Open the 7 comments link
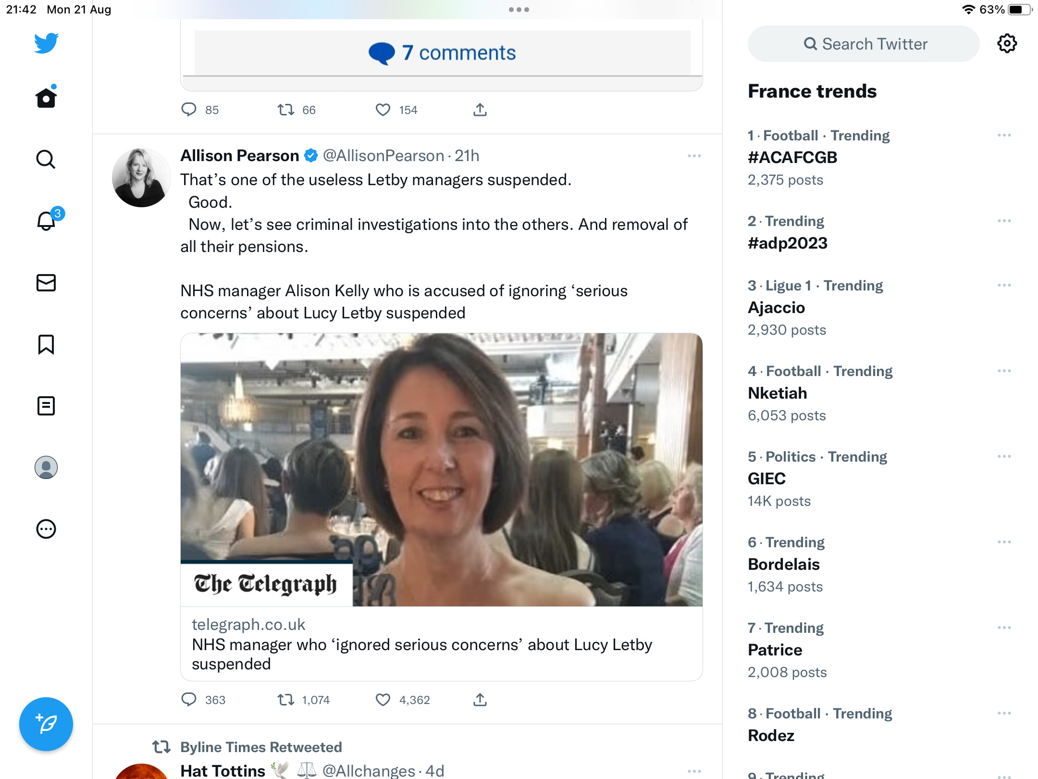Screen dimensions: 1038x779 point(442,53)
